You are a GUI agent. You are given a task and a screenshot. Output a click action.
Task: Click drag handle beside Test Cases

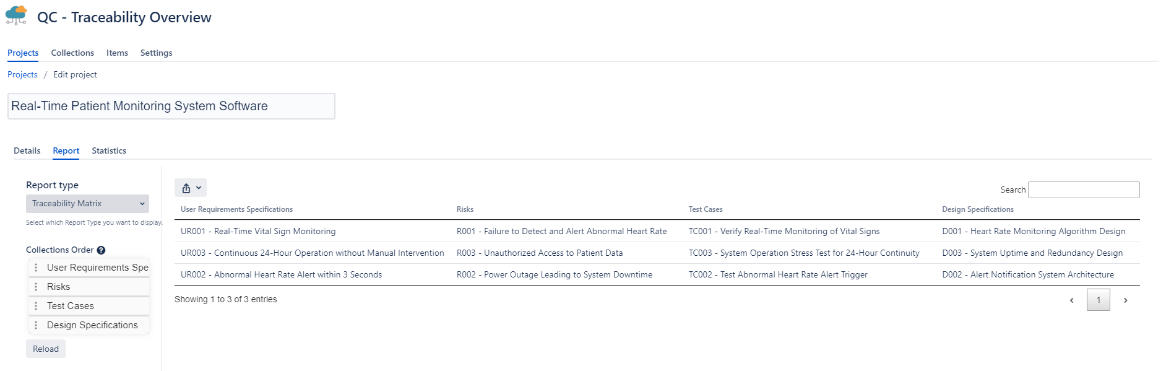pos(36,306)
